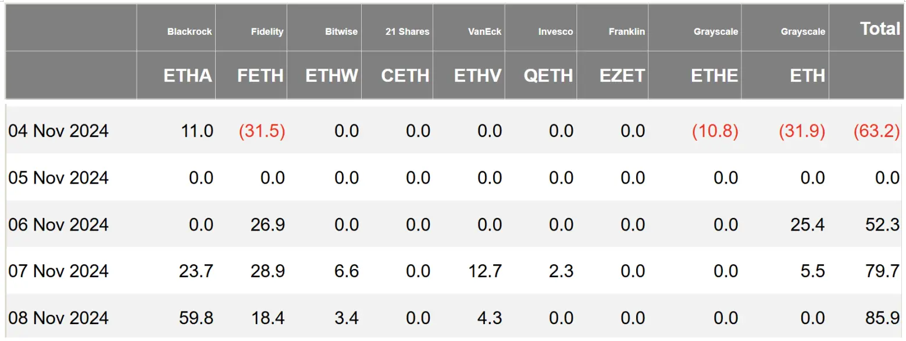Select the 85.9 total for 08 Nov
This screenshot has height=341, width=906.
click(x=883, y=318)
